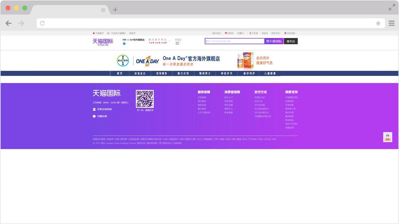This screenshot has width=399, height=224.
Task: Expand the 网站导航 site navigation menu
Action: point(290,33)
